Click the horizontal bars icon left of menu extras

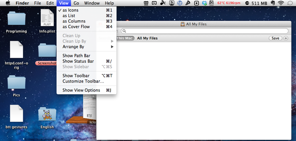point(146,3)
